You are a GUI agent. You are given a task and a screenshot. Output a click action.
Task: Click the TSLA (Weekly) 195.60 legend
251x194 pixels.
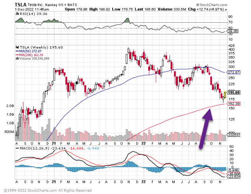(x=41, y=47)
